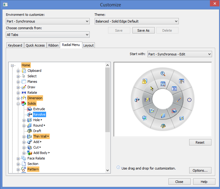
Task: Click the Pattern icon in the tree
Action: pyautogui.click(x=24, y=169)
